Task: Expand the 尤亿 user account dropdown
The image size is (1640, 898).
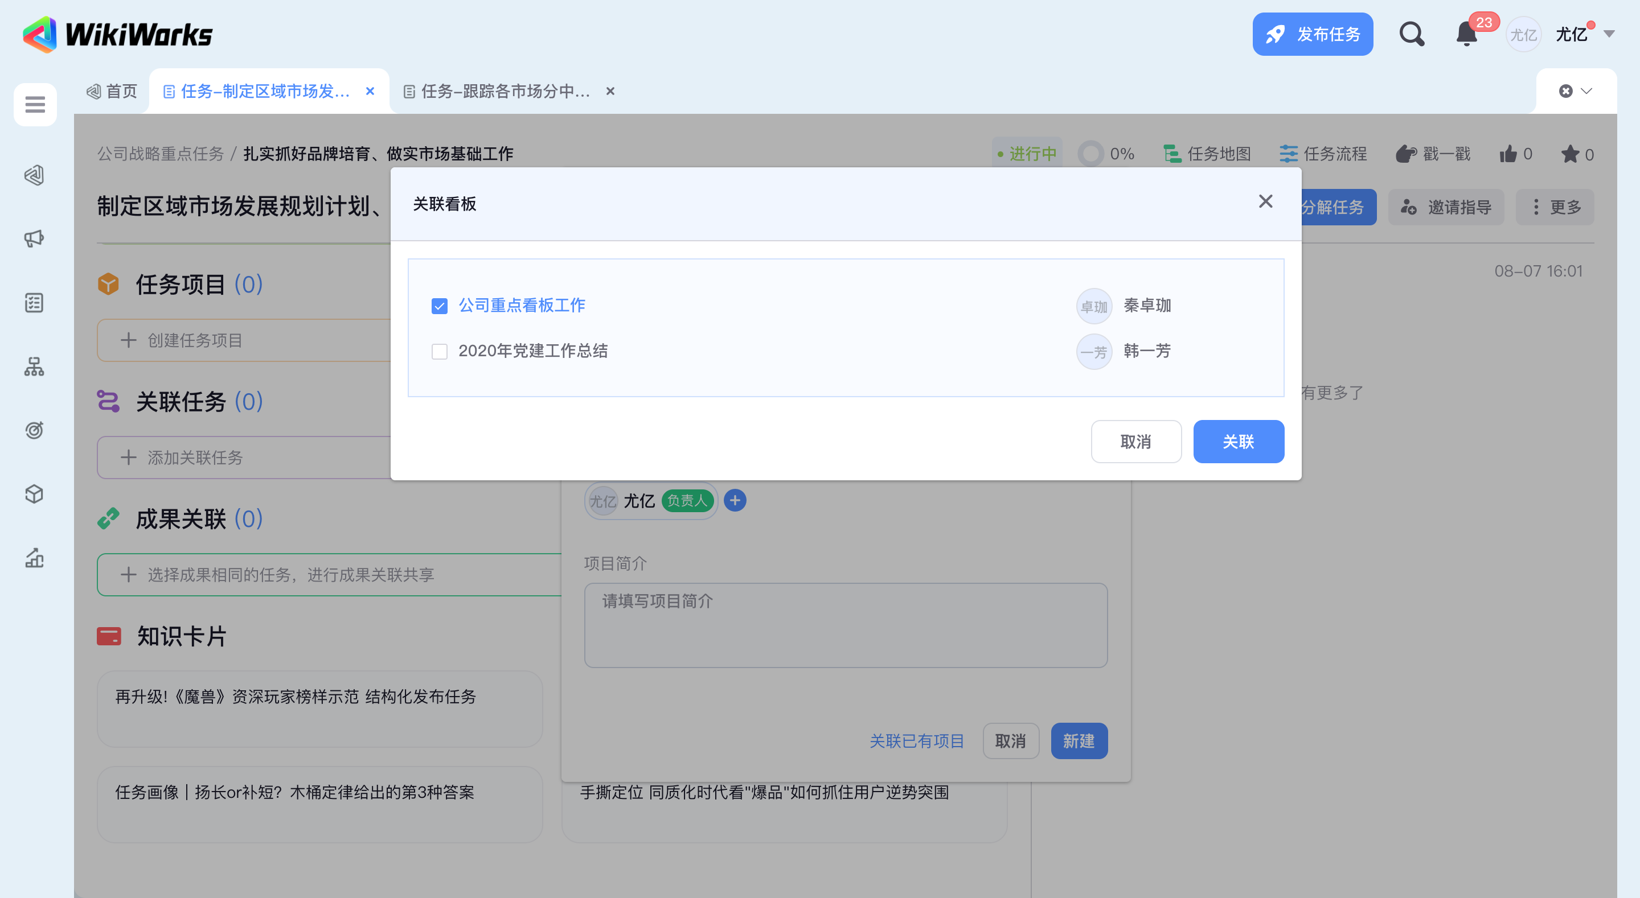Action: click(x=1608, y=34)
